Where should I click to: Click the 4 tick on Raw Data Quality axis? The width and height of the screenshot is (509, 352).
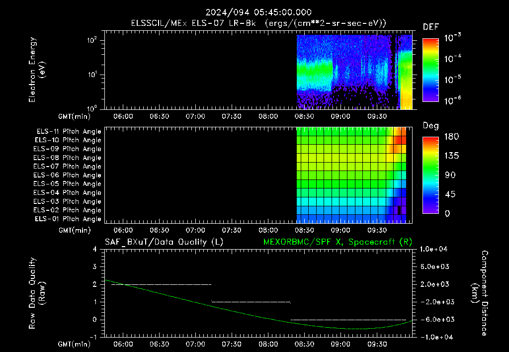95,249
